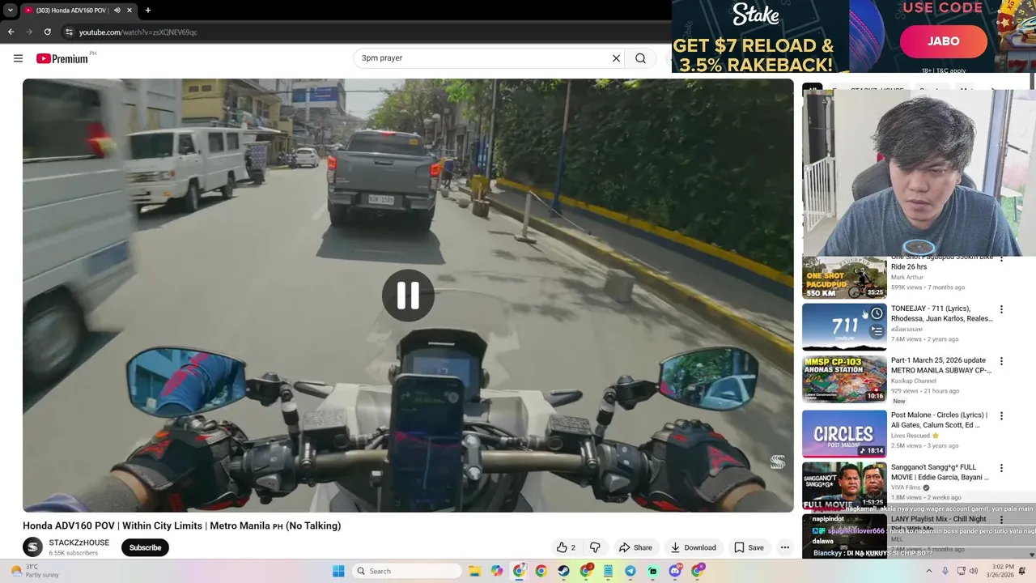Viewport: 1036px width, 583px height.
Task: Add TONEEJAY 711 to Watch Later clock icon
Action: point(877,313)
